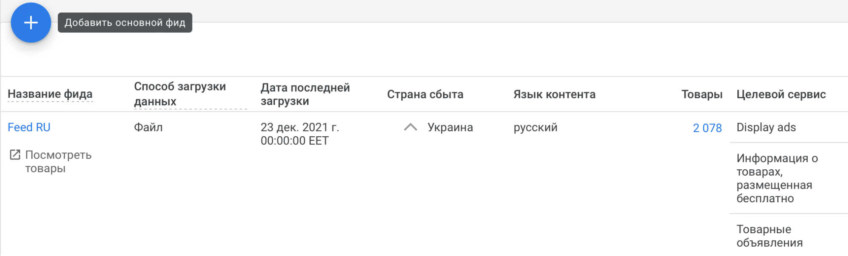Click the Посмотреть товары text link
The height and width of the screenshot is (256, 848).
click(x=58, y=162)
